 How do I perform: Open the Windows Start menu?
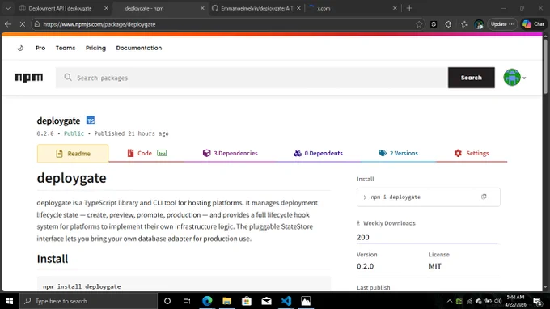click(x=10, y=301)
